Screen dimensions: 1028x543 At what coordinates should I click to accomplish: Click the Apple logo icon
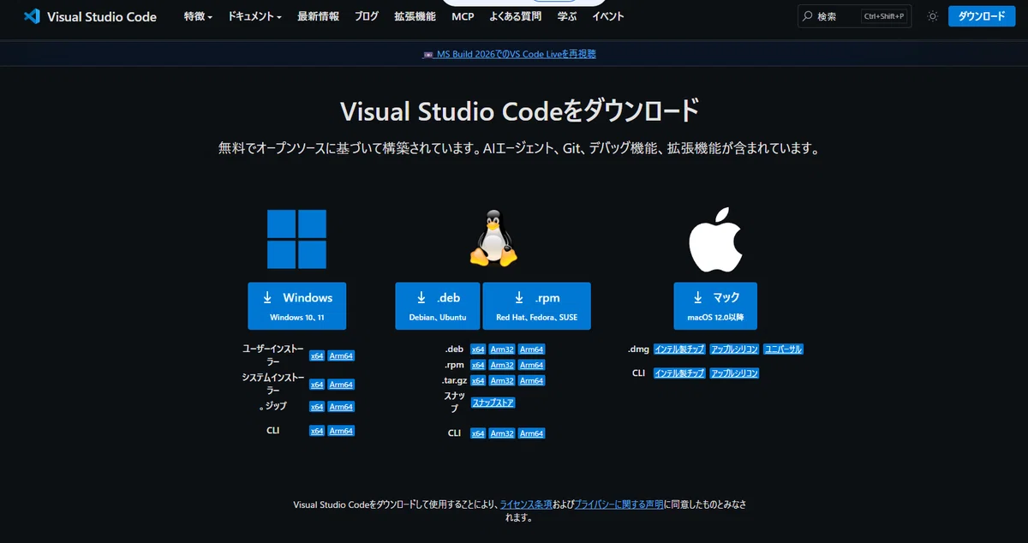(714, 238)
